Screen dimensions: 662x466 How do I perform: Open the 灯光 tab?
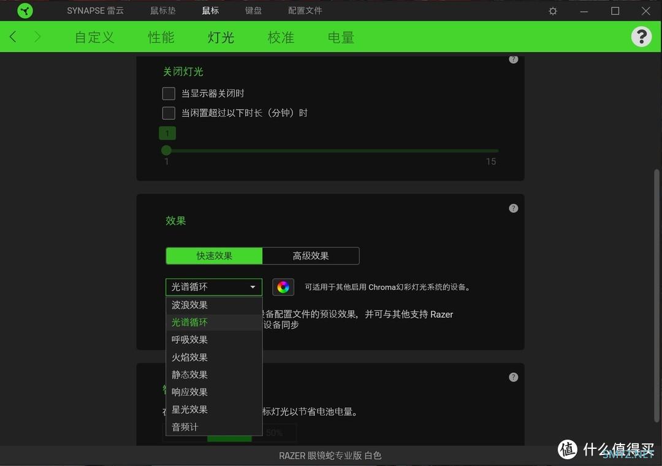(221, 37)
